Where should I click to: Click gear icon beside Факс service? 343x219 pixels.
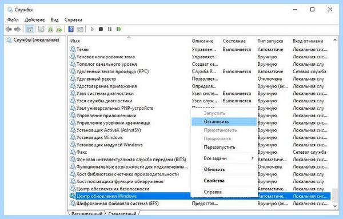coord(73,152)
